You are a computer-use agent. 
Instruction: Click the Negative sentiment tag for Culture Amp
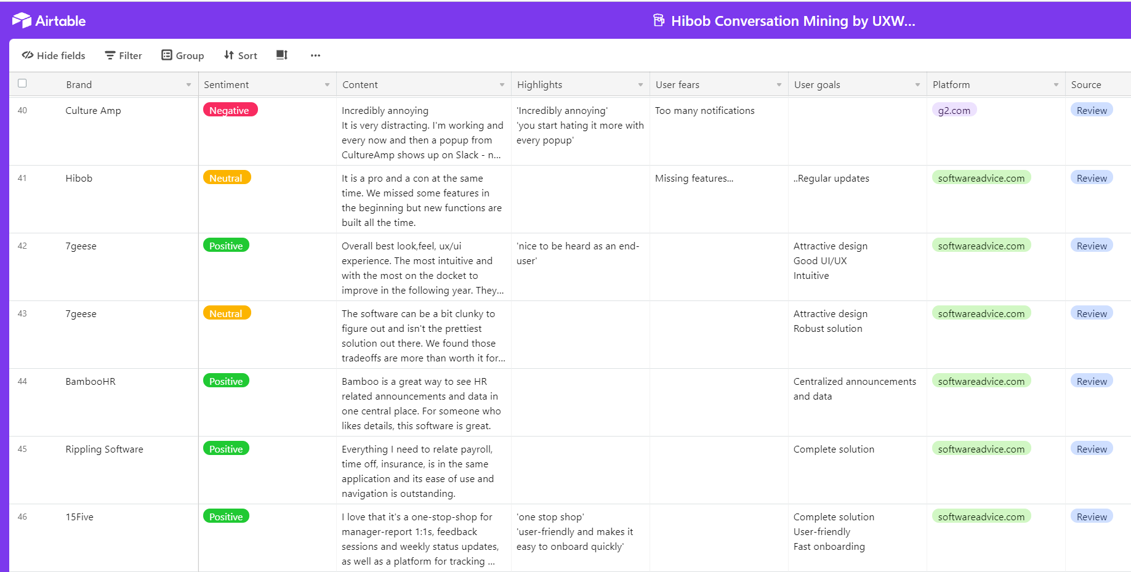tap(230, 110)
